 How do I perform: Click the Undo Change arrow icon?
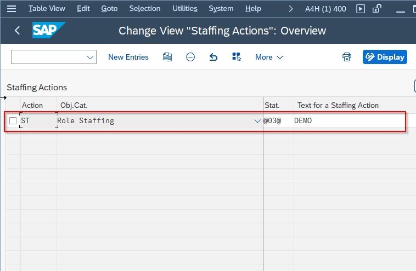213,57
